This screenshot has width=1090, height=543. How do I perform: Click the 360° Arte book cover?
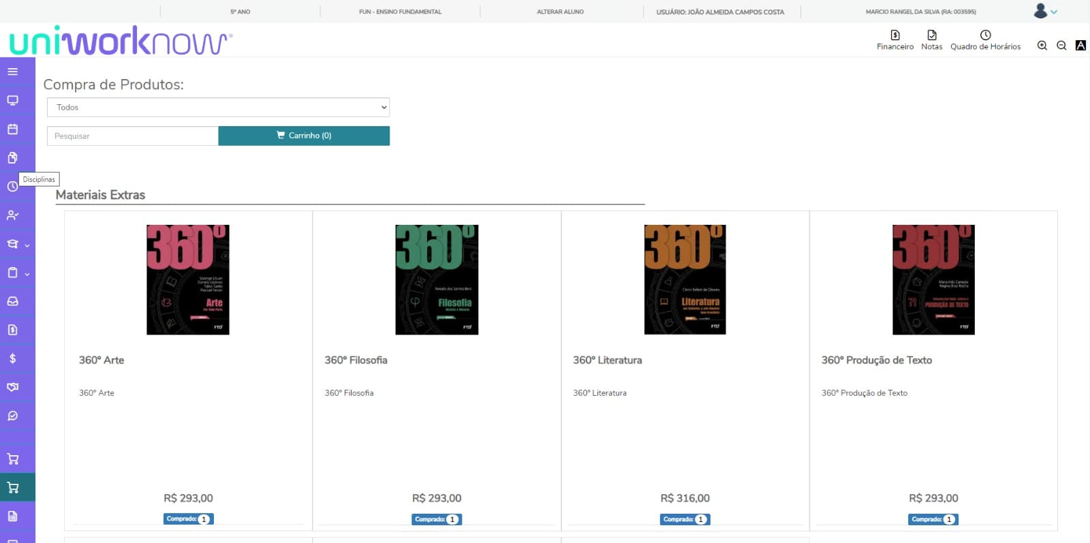tap(188, 279)
